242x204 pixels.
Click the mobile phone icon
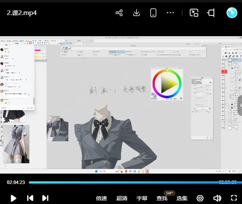point(153,13)
